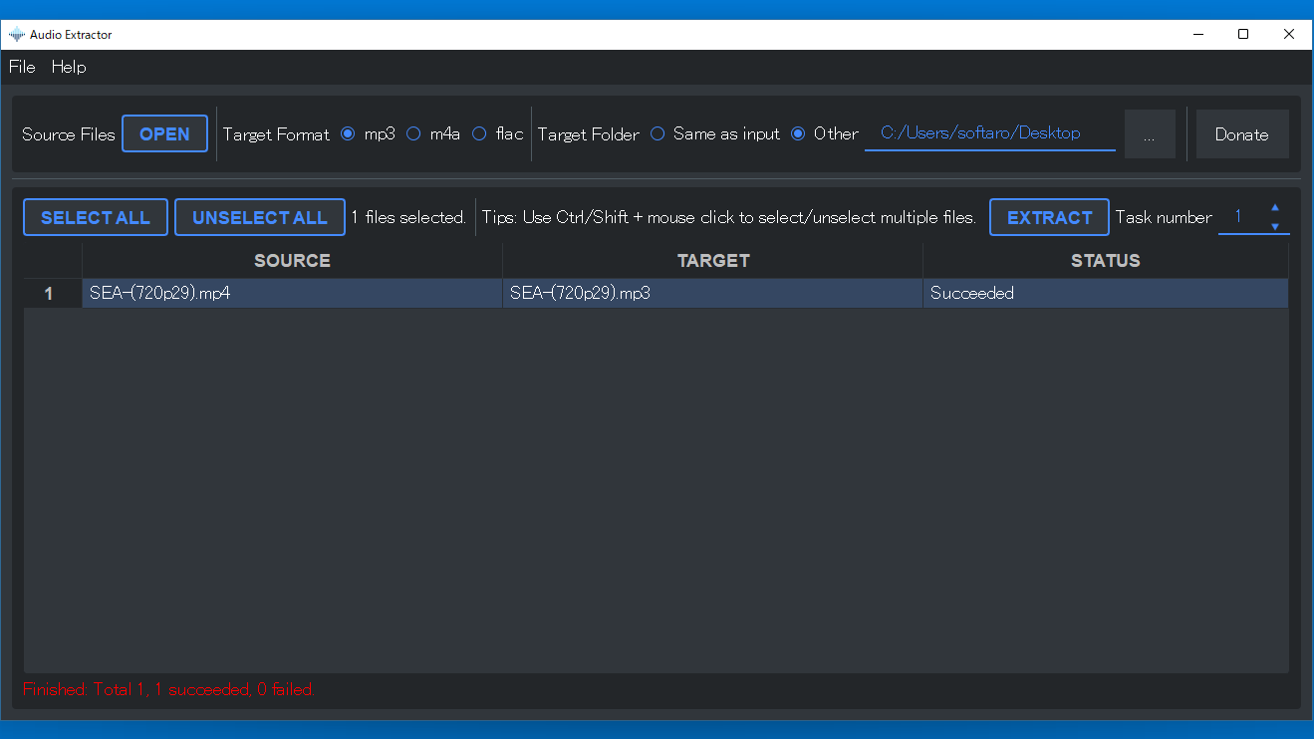
Task: Click the Succeeded status cell
Action: point(1106,294)
